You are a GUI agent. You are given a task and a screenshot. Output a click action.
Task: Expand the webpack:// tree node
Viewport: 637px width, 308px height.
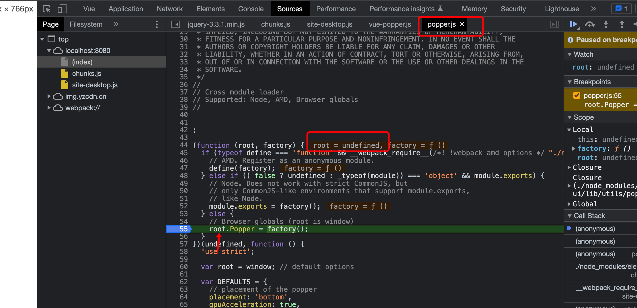(49, 108)
